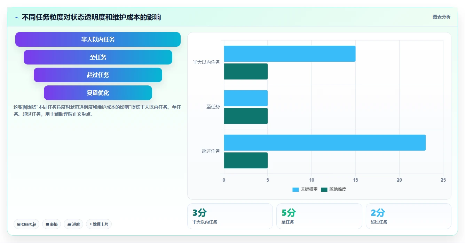Click the 进度 tag chip
The width and height of the screenshot is (465, 243).
click(x=73, y=224)
